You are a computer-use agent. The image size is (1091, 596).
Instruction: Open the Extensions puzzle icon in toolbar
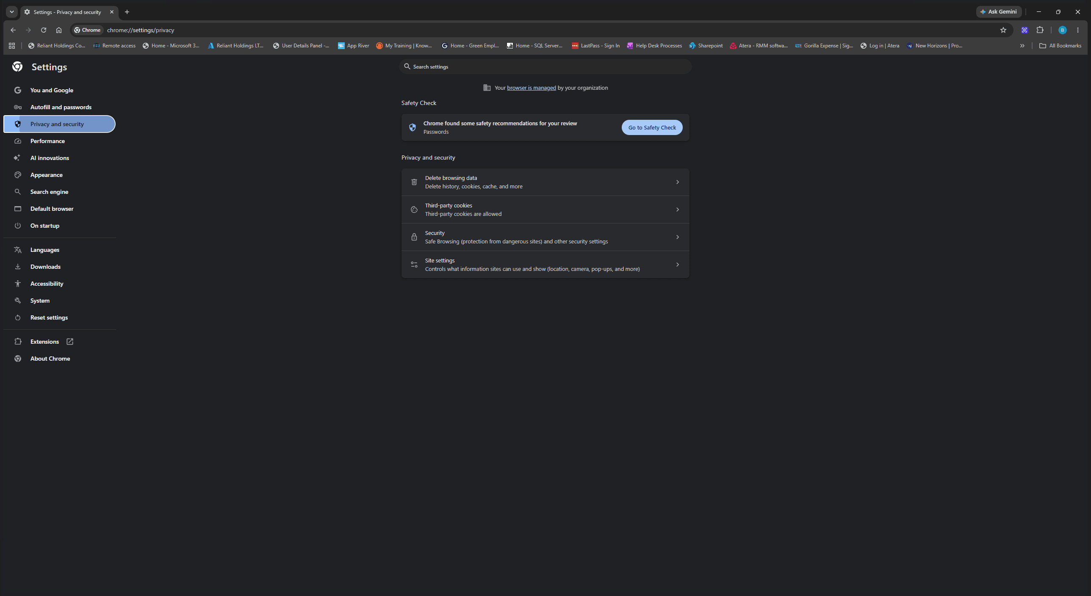[1040, 30]
